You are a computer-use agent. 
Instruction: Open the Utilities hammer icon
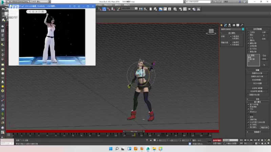[x=242, y=25]
